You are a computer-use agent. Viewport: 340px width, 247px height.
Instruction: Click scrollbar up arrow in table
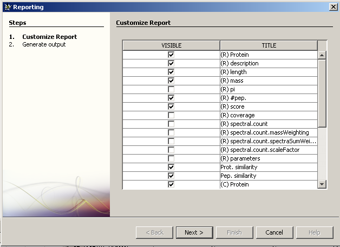(322, 55)
